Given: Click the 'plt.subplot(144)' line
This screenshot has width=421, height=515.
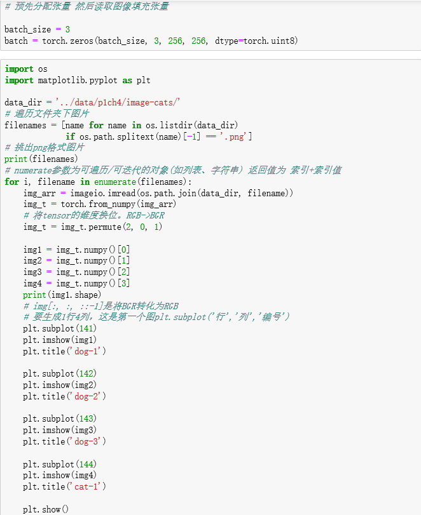Looking at the screenshot, I should click(x=60, y=464).
